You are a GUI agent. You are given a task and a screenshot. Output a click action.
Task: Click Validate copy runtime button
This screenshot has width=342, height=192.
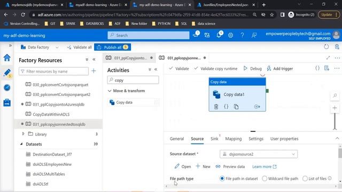[x=216, y=69]
